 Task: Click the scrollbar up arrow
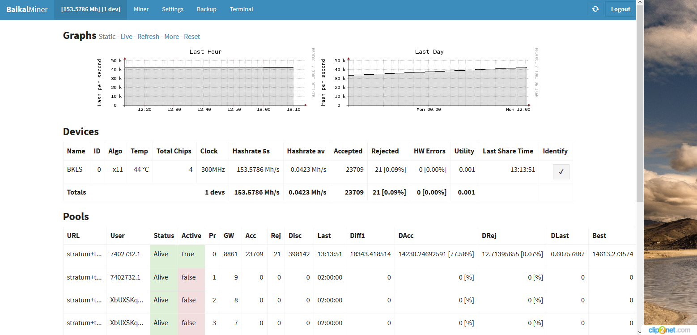640,3
